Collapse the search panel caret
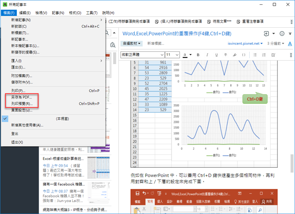The width and height of the screenshot is (295, 214). [x=114, y=33]
